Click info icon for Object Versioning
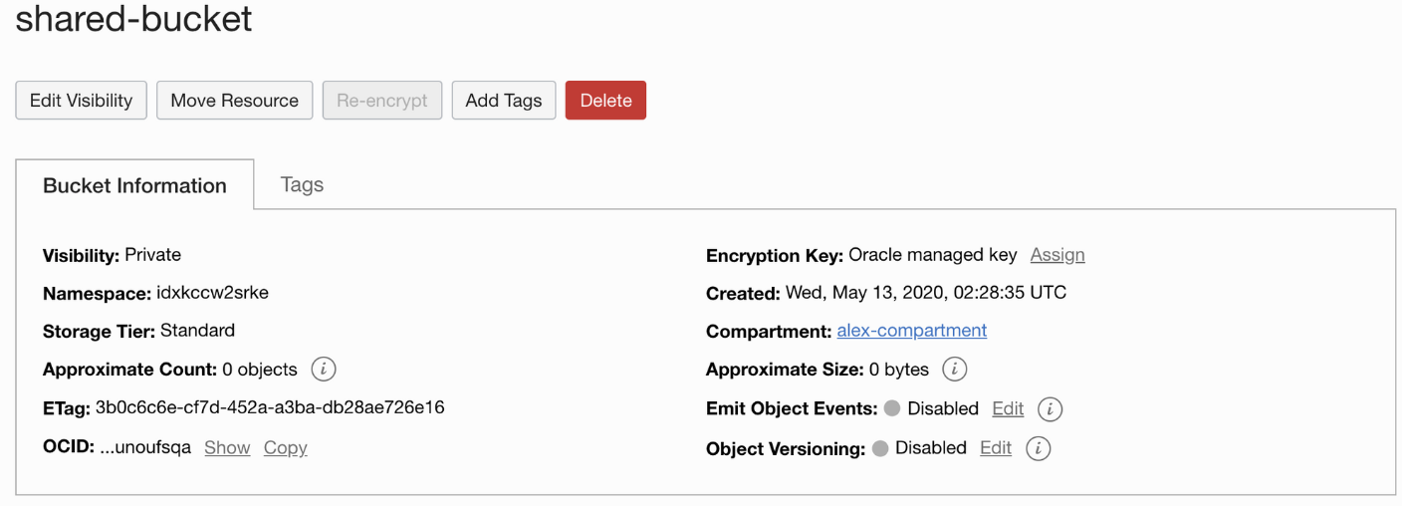The image size is (1408, 506). point(1039,448)
